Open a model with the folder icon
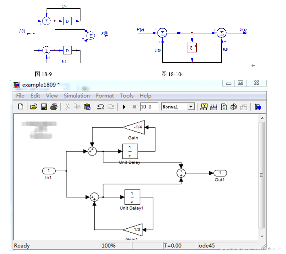Viewport: 286px width, 254px height. point(34,107)
